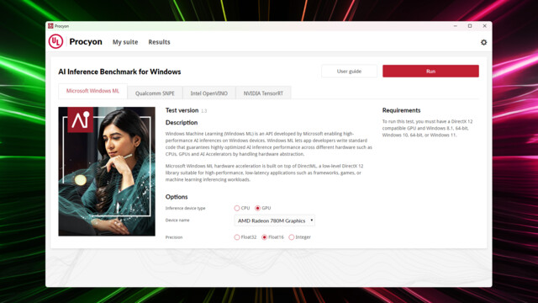
Task: Switch to Qualcomm SNPE tab
Action: point(155,93)
